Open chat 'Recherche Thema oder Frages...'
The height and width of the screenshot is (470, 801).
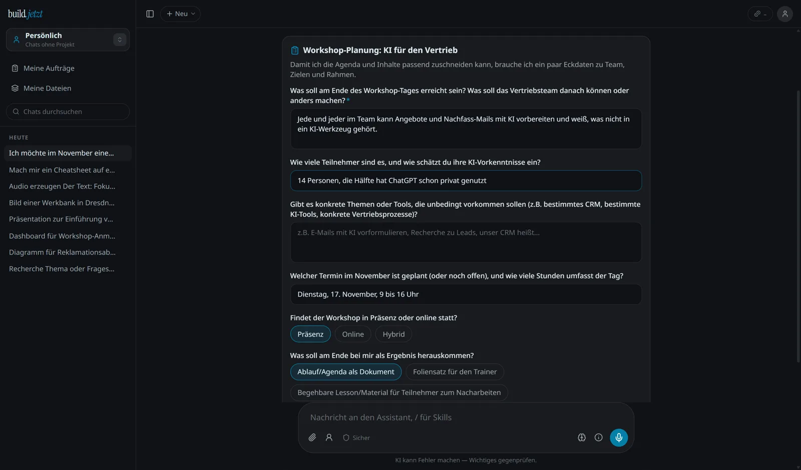pyautogui.click(x=68, y=268)
